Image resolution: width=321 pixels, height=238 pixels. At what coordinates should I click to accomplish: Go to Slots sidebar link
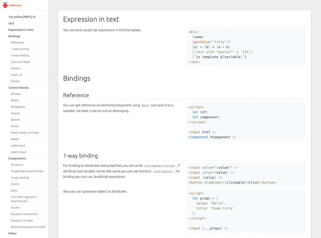point(14,191)
